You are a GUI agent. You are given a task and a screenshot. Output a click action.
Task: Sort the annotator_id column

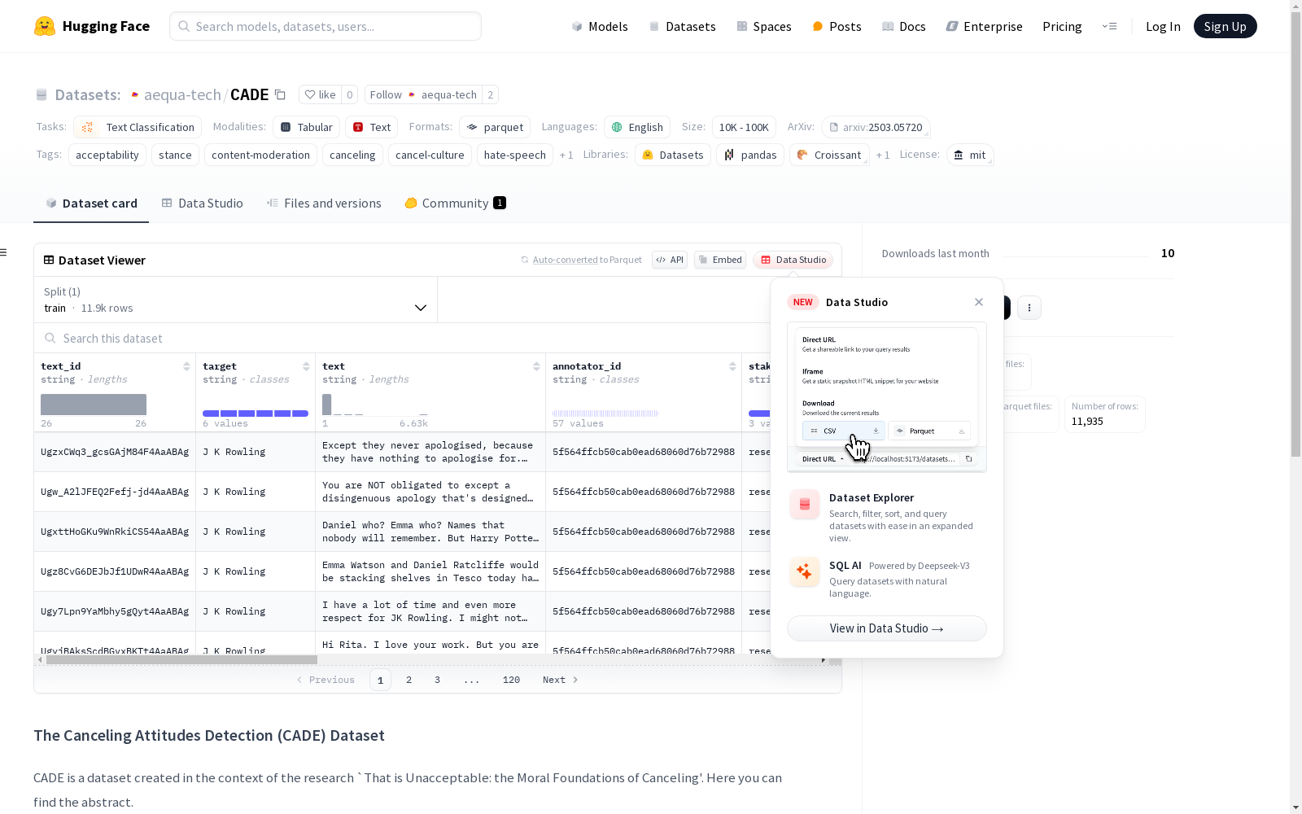tap(732, 366)
